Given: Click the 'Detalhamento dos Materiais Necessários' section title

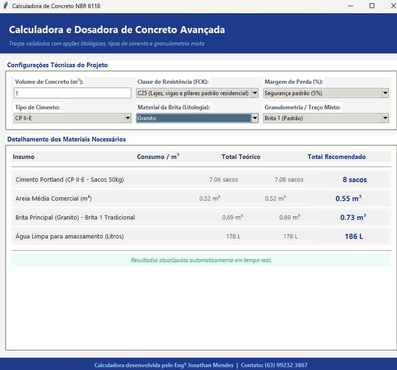Looking at the screenshot, I should [x=67, y=140].
